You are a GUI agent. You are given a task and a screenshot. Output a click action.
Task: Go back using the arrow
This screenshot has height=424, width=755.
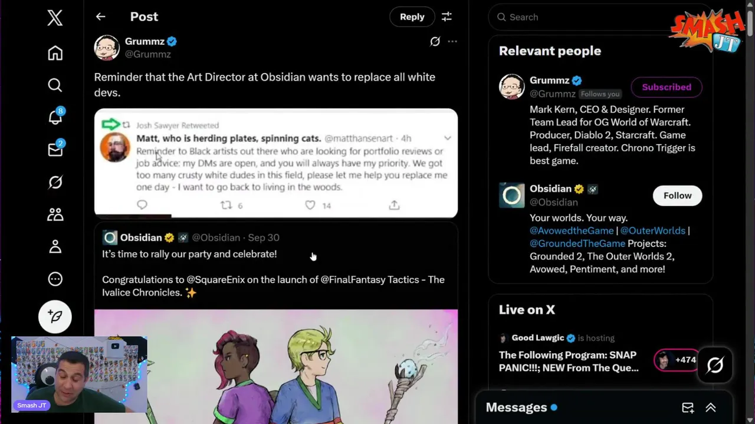(x=100, y=17)
